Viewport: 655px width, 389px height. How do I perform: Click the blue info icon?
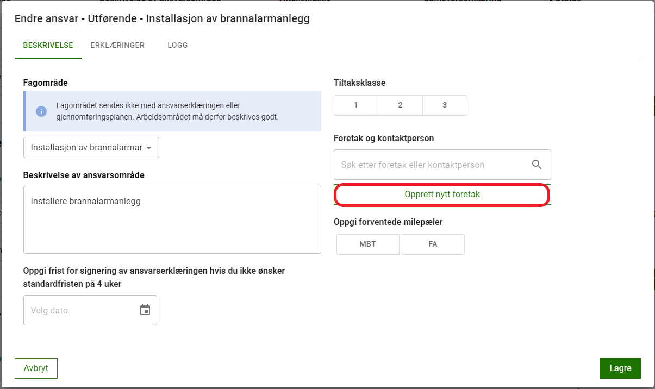tap(41, 111)
